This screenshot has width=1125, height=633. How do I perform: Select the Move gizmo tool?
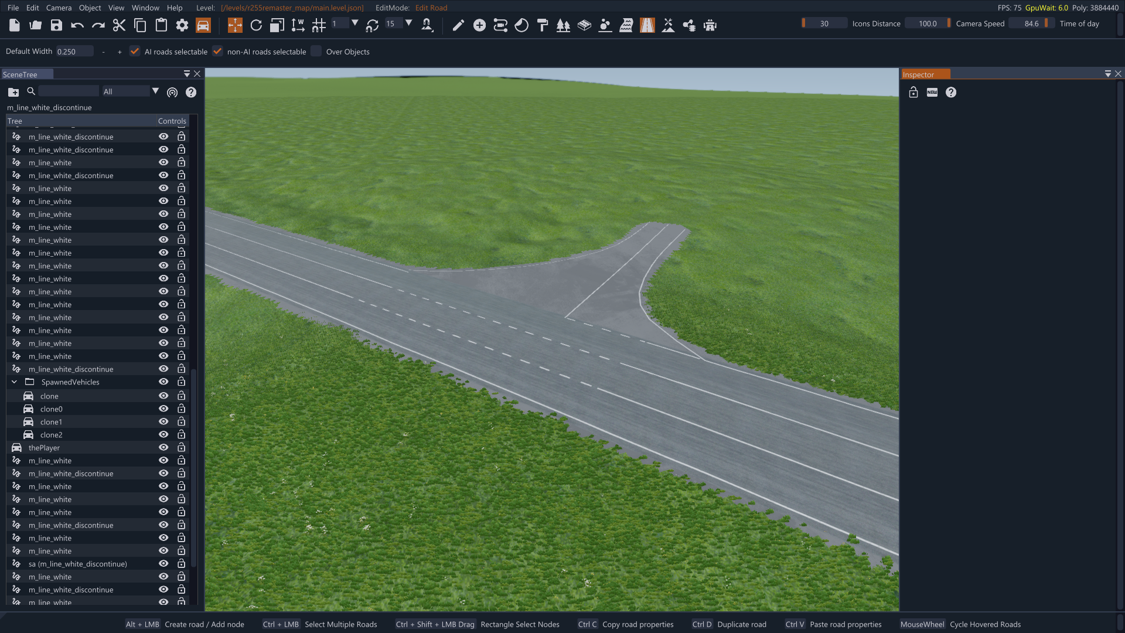pyautogui.click(x=235, y=25)
